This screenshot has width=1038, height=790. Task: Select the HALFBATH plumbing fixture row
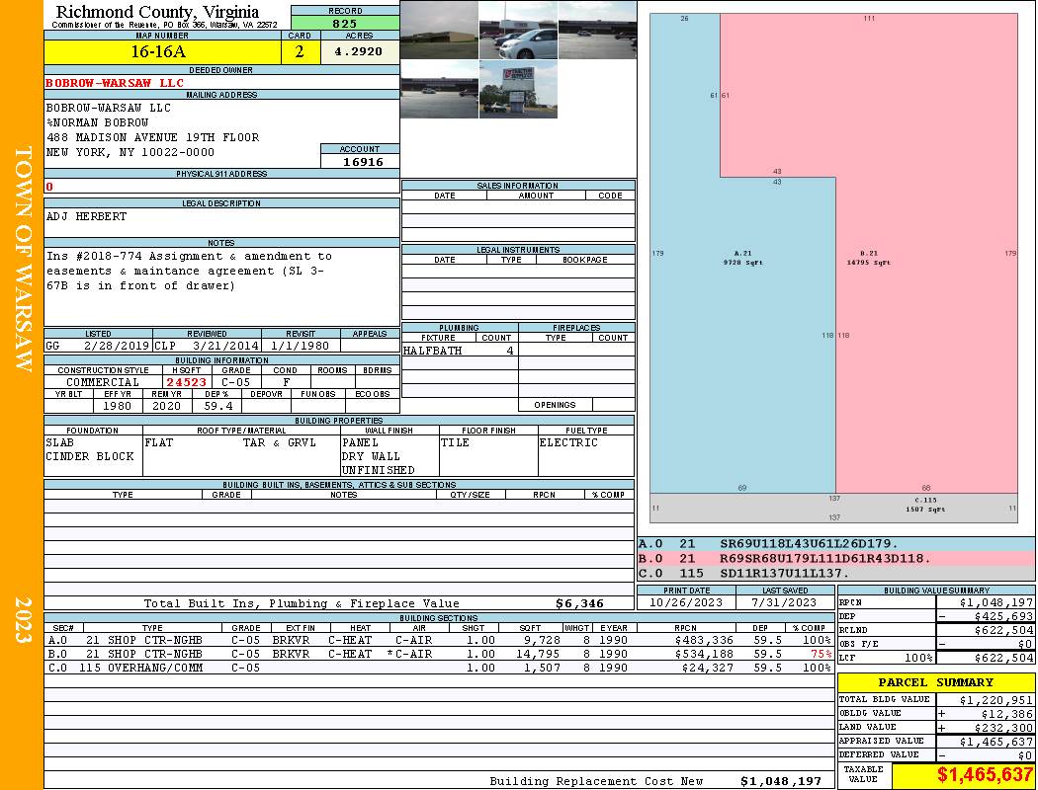(x=460, y=351)
